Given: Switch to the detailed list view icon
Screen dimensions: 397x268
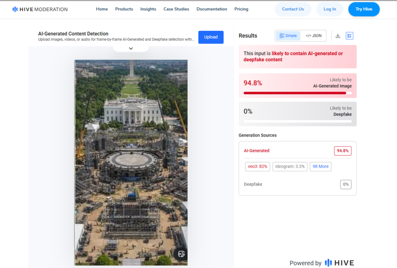Looking at the screenshot, I should (x=349, y=36).
